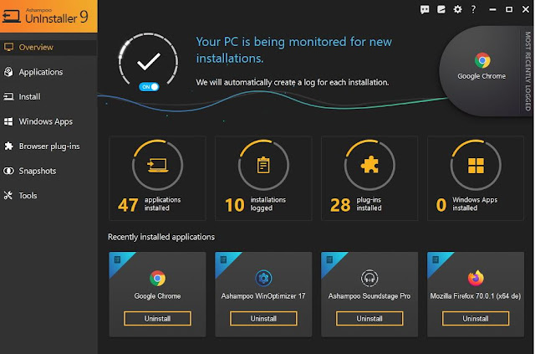Toggle installation monitoring ON switch
535x354 pixels.
[x=149, y=87]
